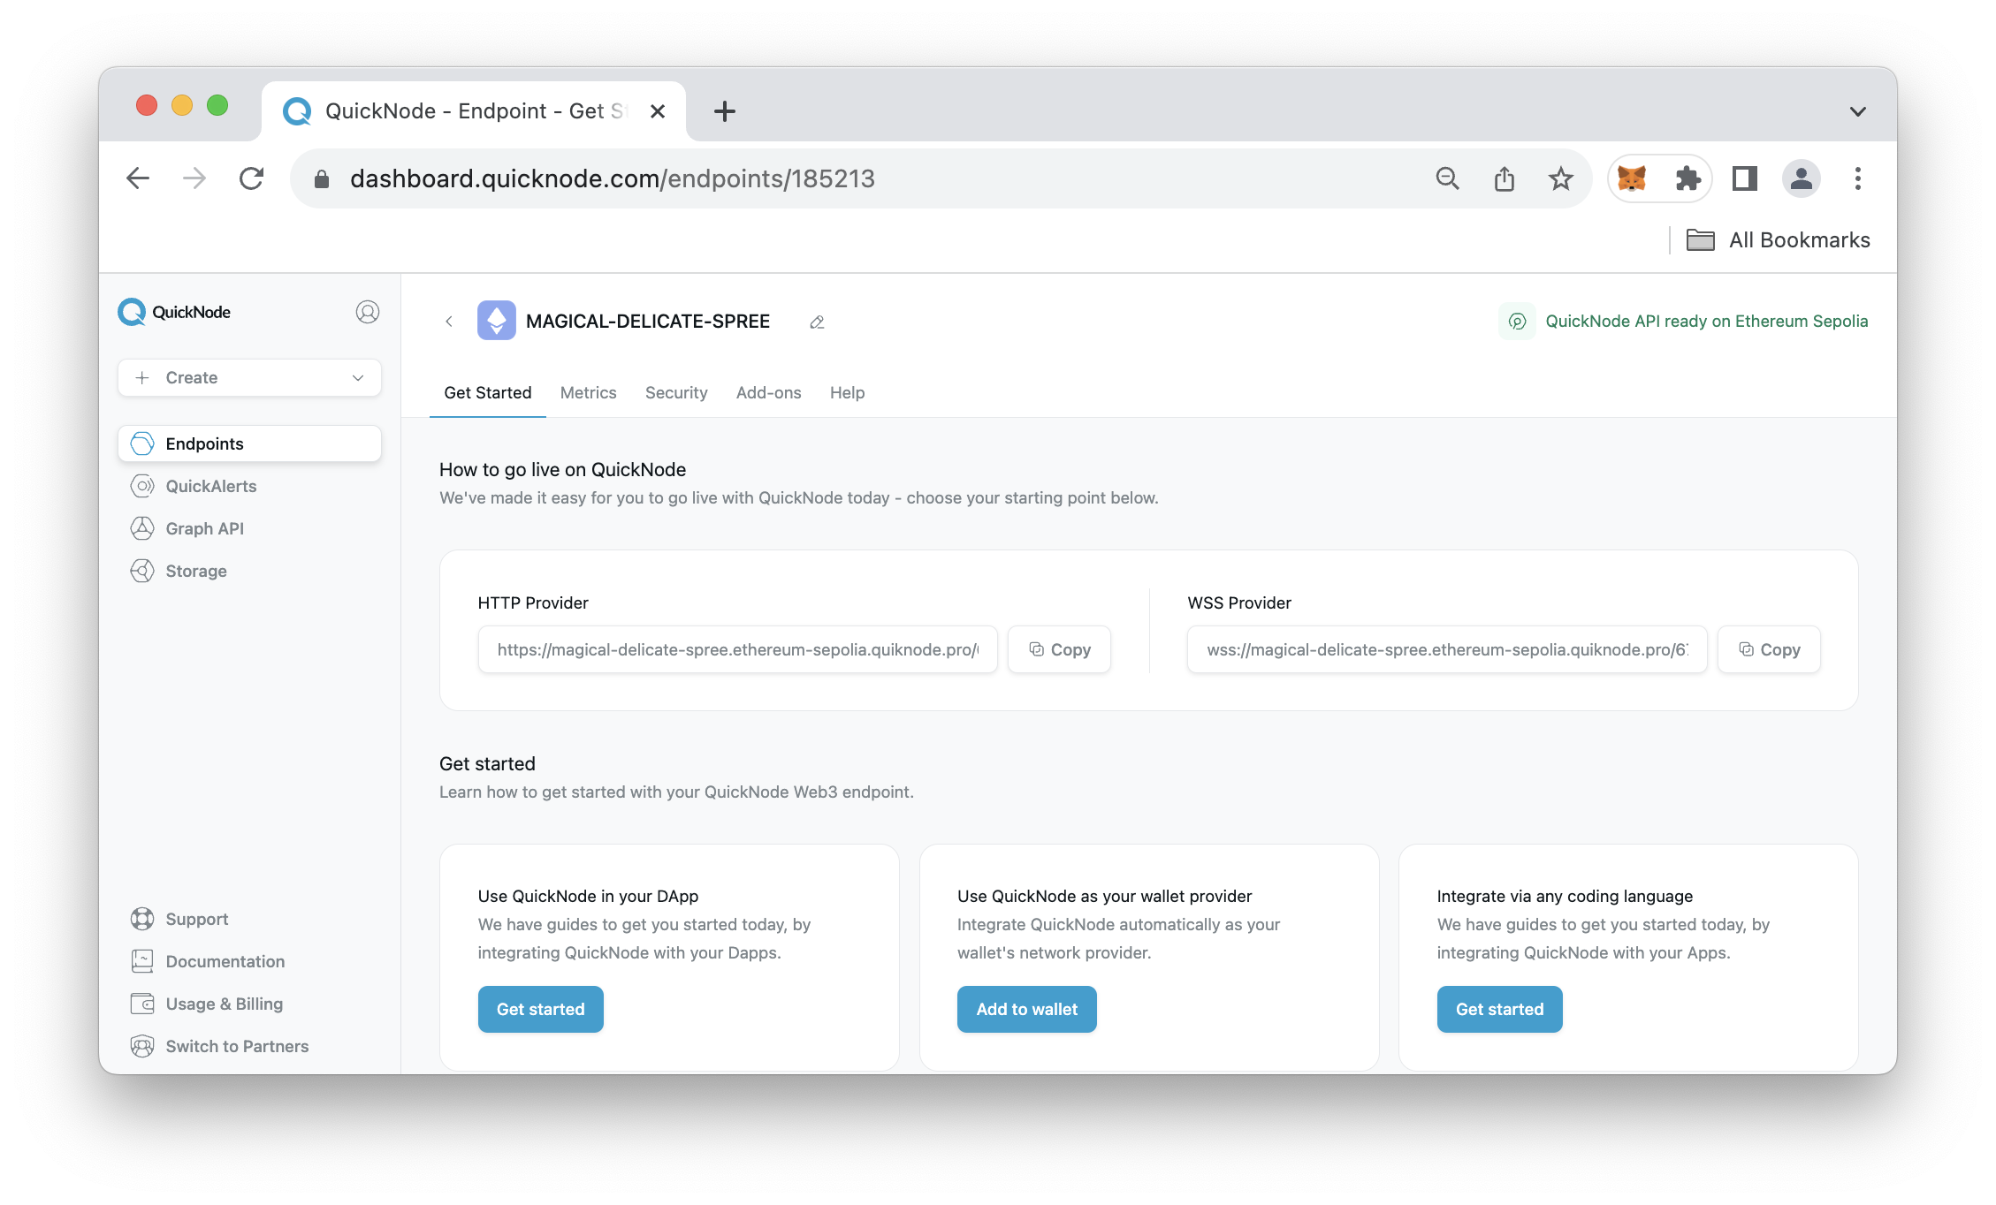This screenshot has width=1996, height=1205.
Task: Click the Support icon in sidebar
Action: pyautogui.click(x=141, y=919)
